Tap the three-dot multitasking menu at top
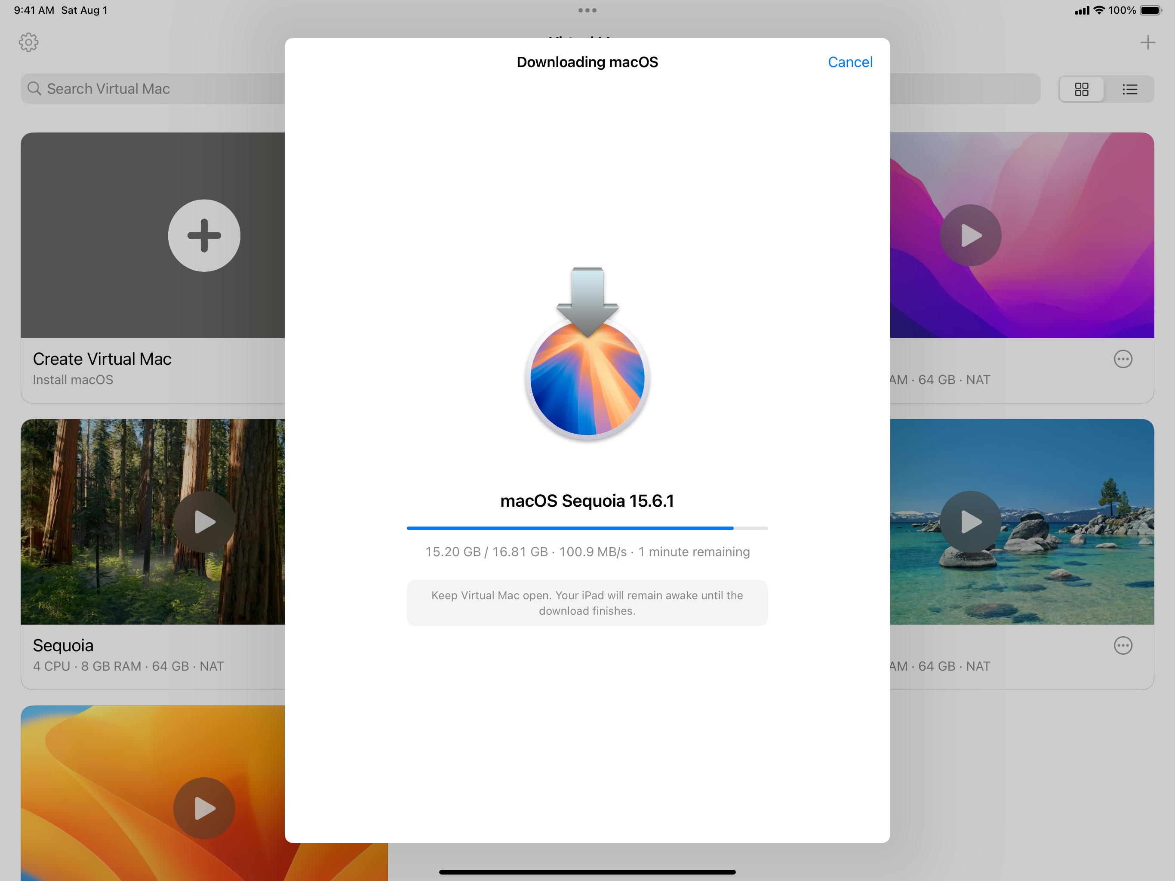 [x=587, y=10]
